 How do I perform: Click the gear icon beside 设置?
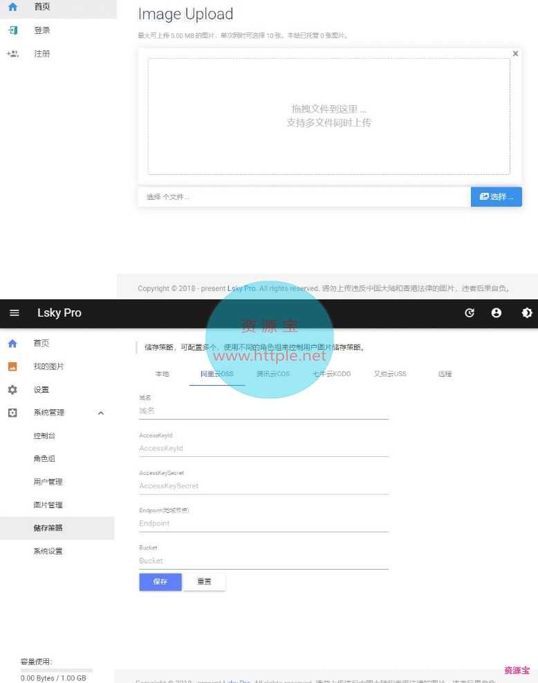pos(12,389)
